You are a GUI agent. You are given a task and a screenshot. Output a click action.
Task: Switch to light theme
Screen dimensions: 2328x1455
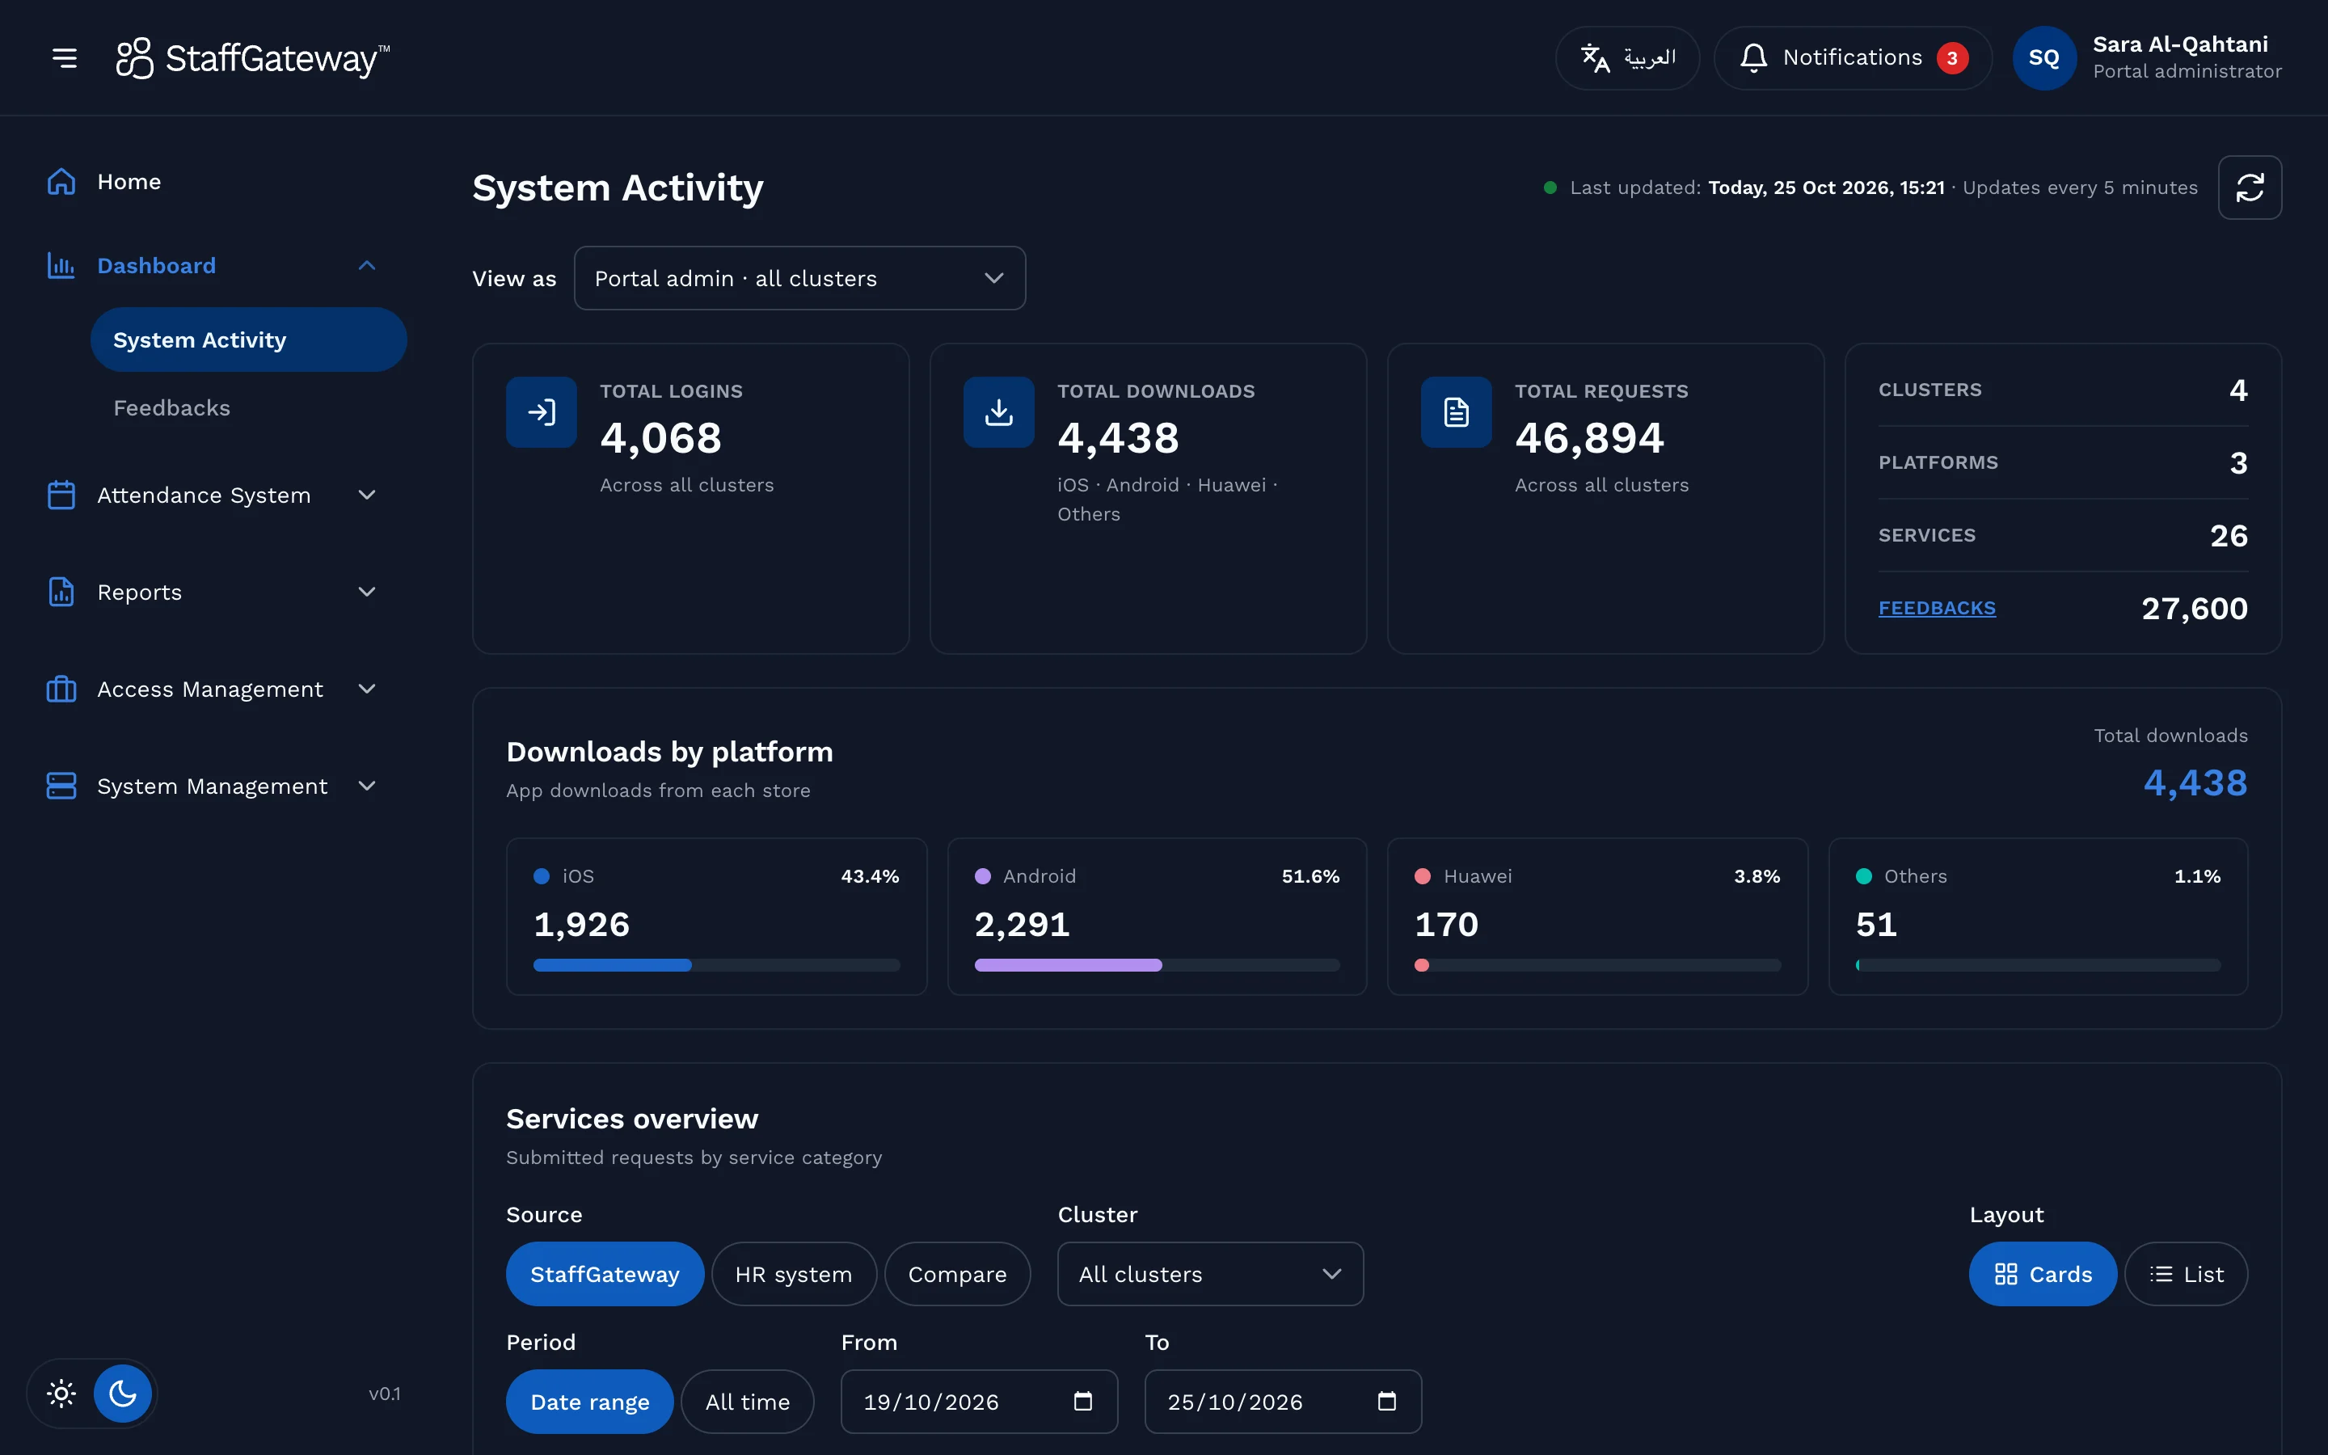coord(61,1394)
